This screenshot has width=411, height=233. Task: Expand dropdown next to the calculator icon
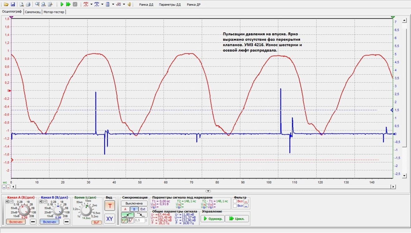pyautogui.click(x=113, y=4)
